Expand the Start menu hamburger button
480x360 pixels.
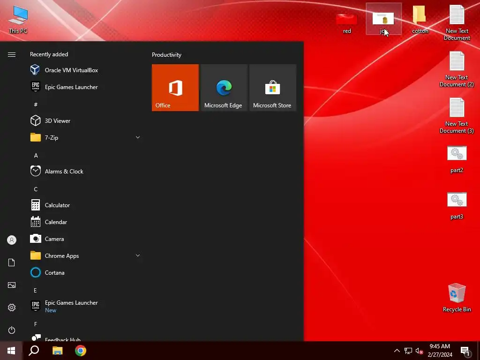pos(12,54)
